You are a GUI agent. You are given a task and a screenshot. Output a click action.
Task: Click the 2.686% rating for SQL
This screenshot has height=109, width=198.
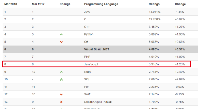[x=154, y=79]
